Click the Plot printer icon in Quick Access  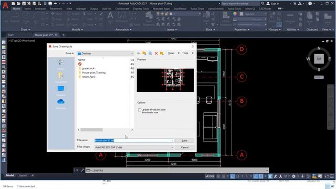[x=50, y=4]
